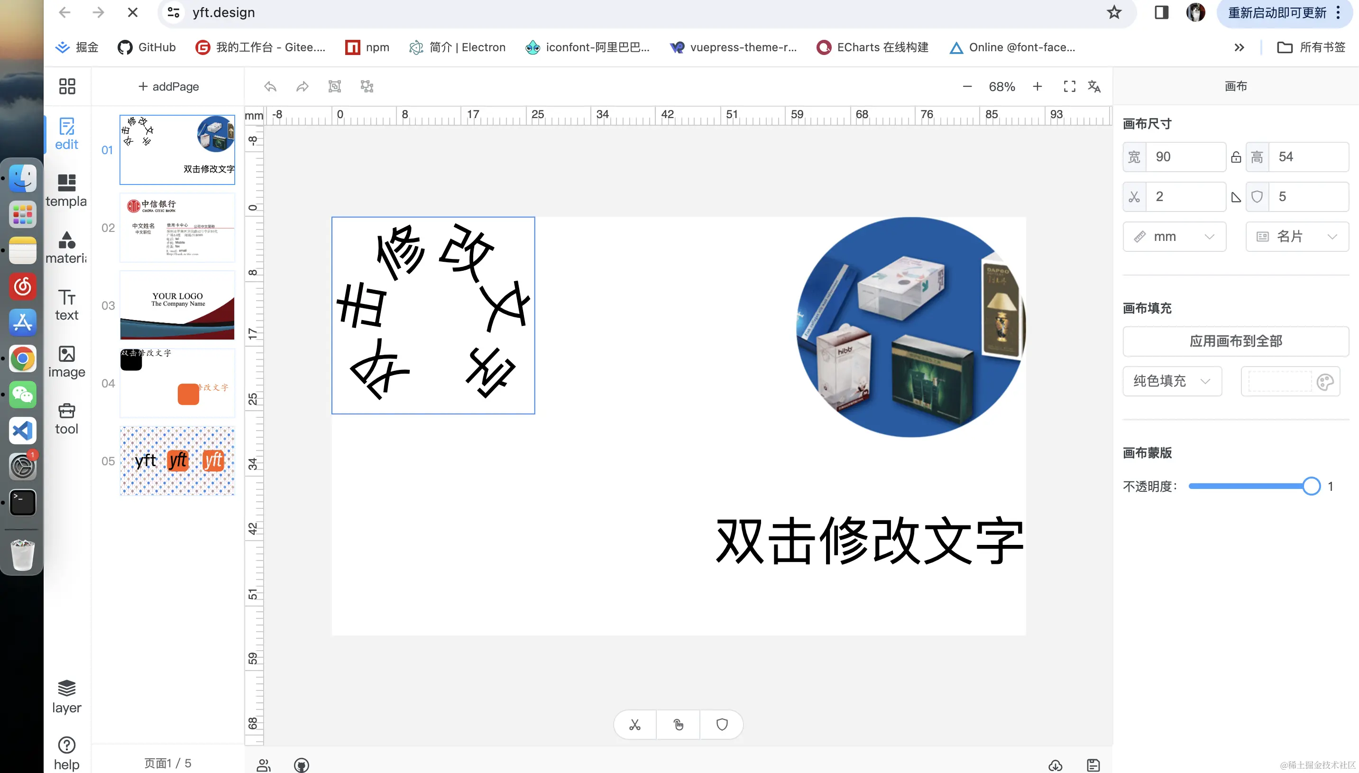Screen dimensions: 1359x773
Task: Toggle bleed line display scissors button
Action: pyautogui.click(x=635, y=724)
